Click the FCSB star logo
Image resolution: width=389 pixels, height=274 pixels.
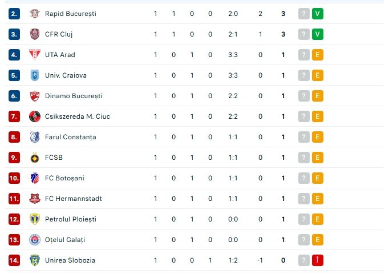(x=35, y=158)
